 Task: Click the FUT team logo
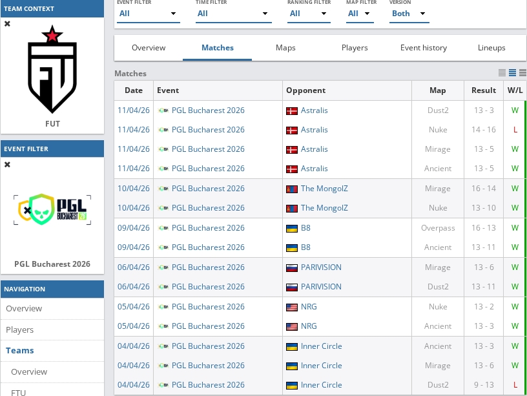[x=52, y=69]
